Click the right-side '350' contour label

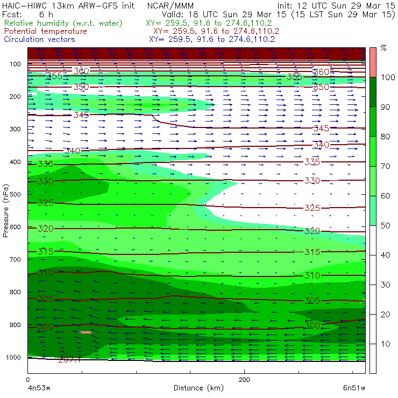pos(321,87)
